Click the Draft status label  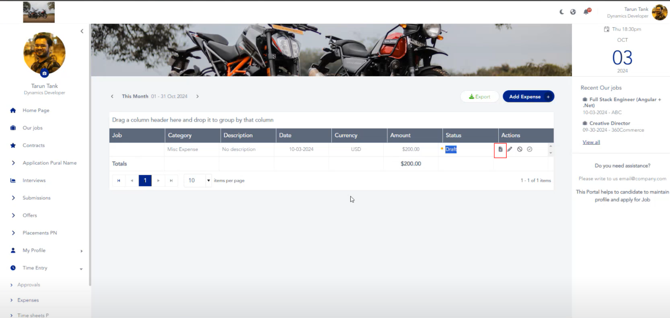point(451,149)
